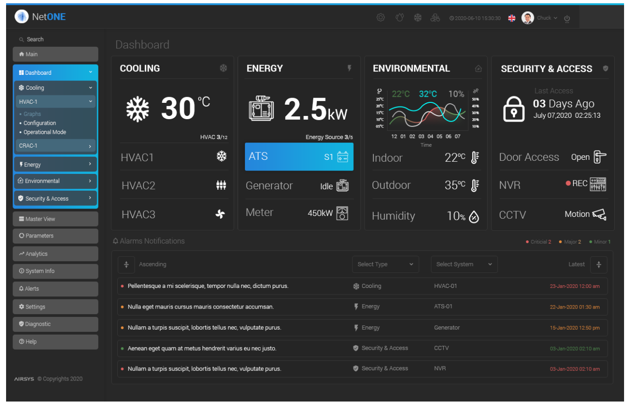The width and height of the screenshot is (632, 409).
Task: Toggle the Latest sort button
Action: 599,265
